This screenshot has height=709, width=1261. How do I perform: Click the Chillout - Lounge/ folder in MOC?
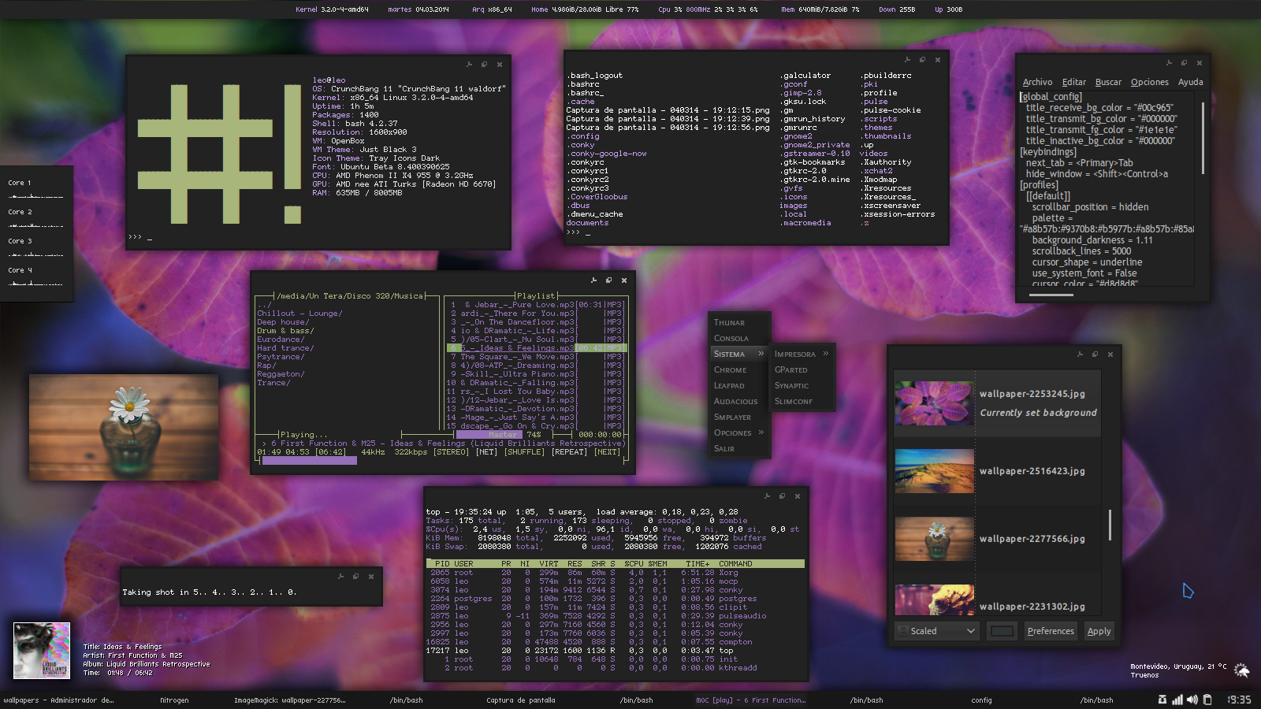(299, 314)
